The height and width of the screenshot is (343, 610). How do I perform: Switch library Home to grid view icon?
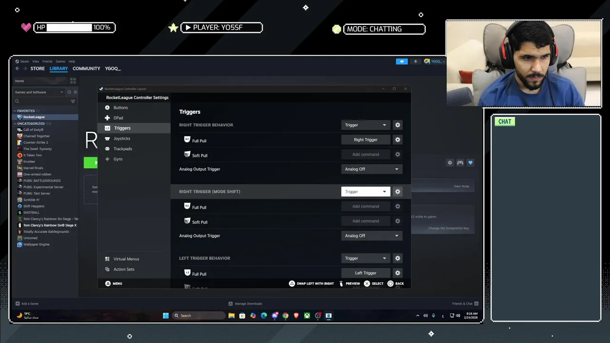pyautogui.click(x=73, y=81)
